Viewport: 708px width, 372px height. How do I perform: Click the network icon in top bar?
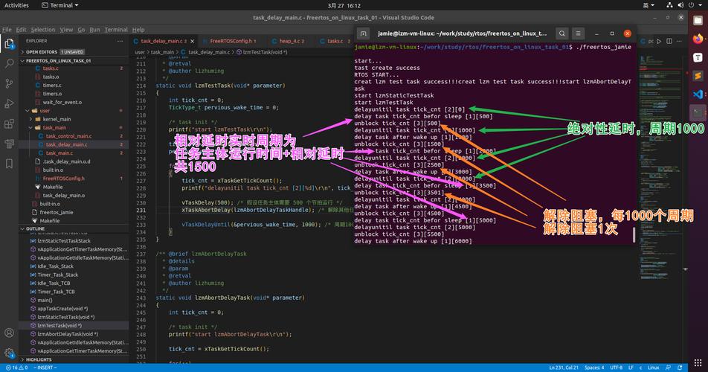tap(669, 5)
